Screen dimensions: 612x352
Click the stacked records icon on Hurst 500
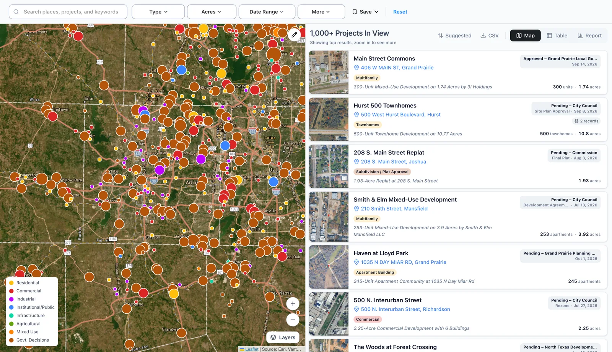(x=576, y=121)
